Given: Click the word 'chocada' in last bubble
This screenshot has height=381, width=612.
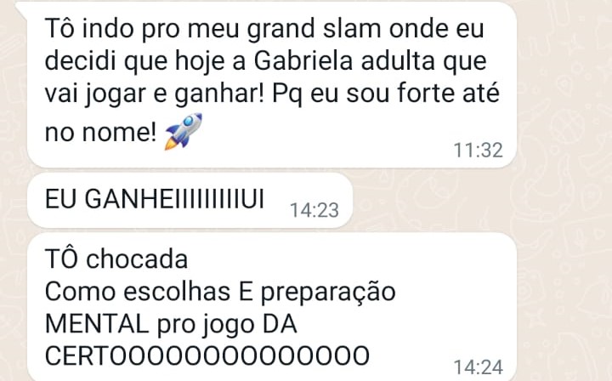Looking at the screenshot, I should coord(137,259).
